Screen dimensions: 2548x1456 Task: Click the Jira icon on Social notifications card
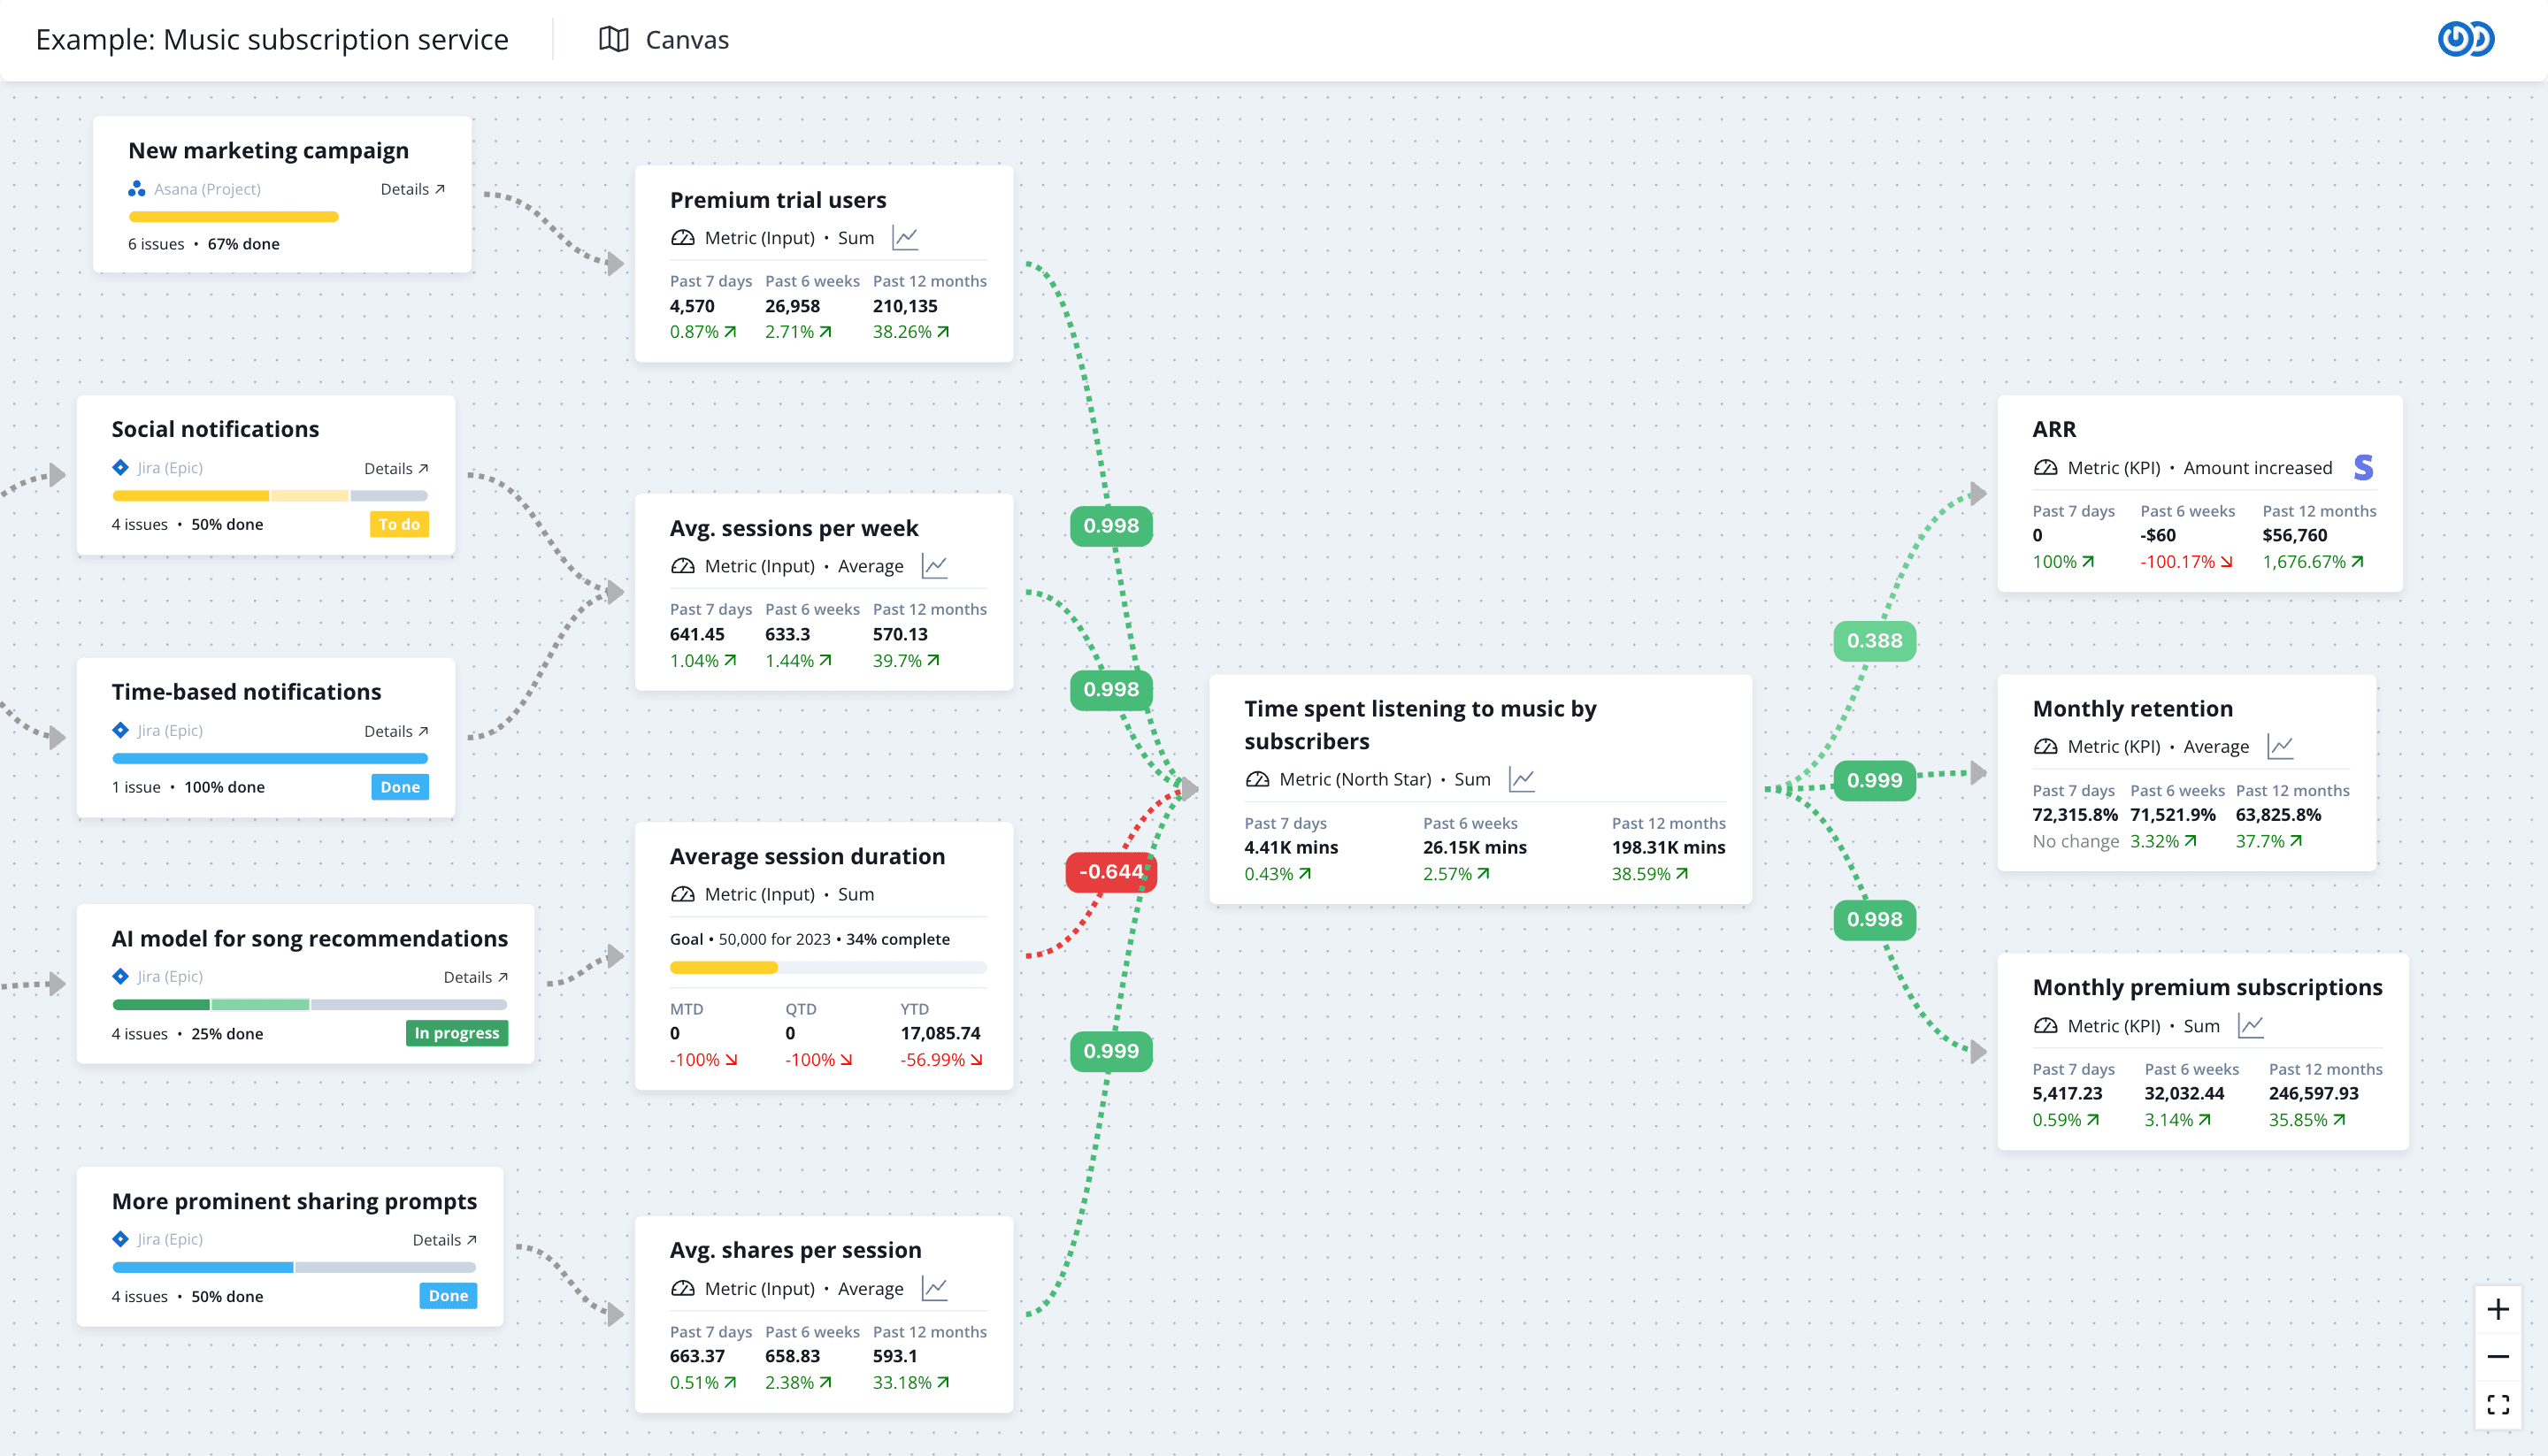(120, 467)
